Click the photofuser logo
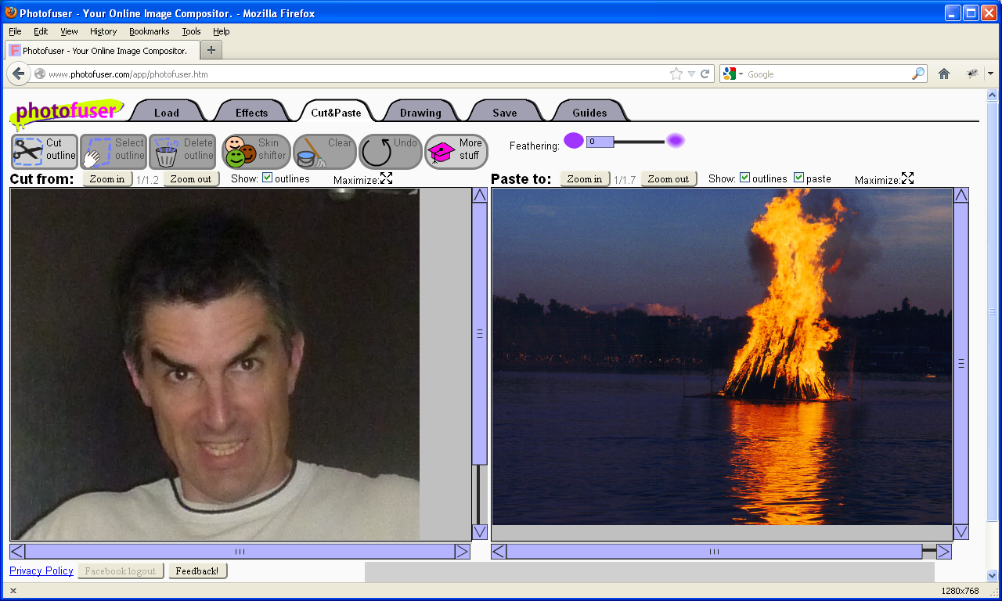 pyautogui.click(x=67, y=112)
